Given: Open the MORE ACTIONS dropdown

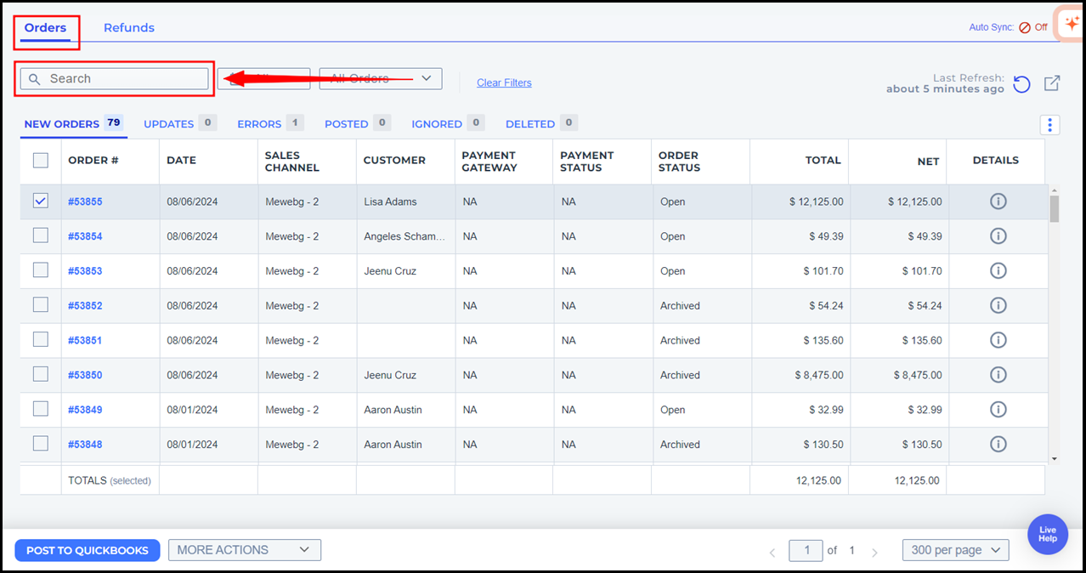Looking at the screenshot, I should [x=244, y=550].
